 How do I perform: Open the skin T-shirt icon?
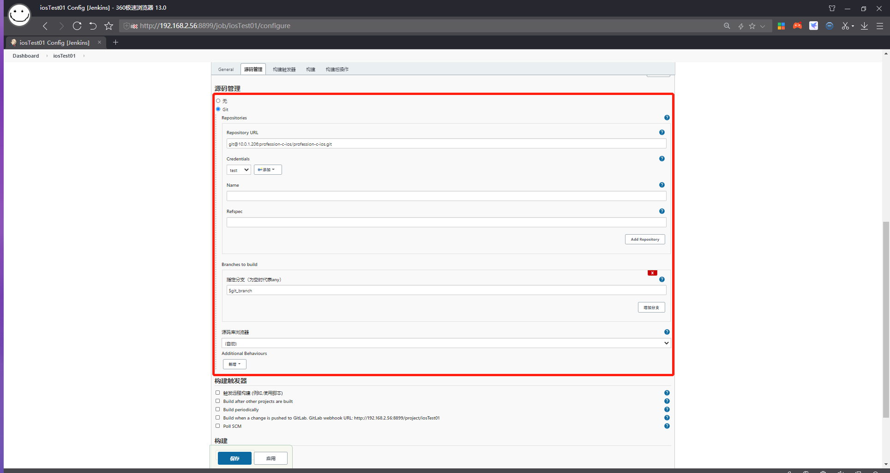tap(832, 8)
